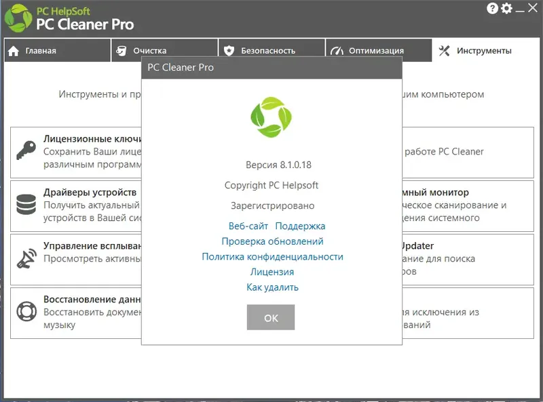Viewport: 543px width, 402px height.
Task: Click the shield icon on the Безопасность tab
Action: click(x=229, y=49)
